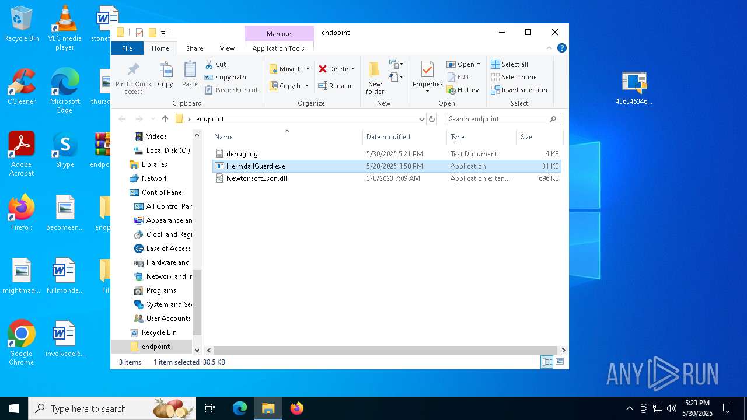
Task: Click the Manage contextual tab
Action: coord(279,33)
